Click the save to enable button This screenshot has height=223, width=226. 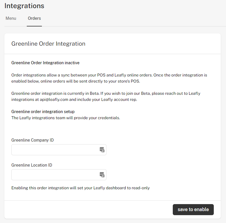tap(193, 209)
